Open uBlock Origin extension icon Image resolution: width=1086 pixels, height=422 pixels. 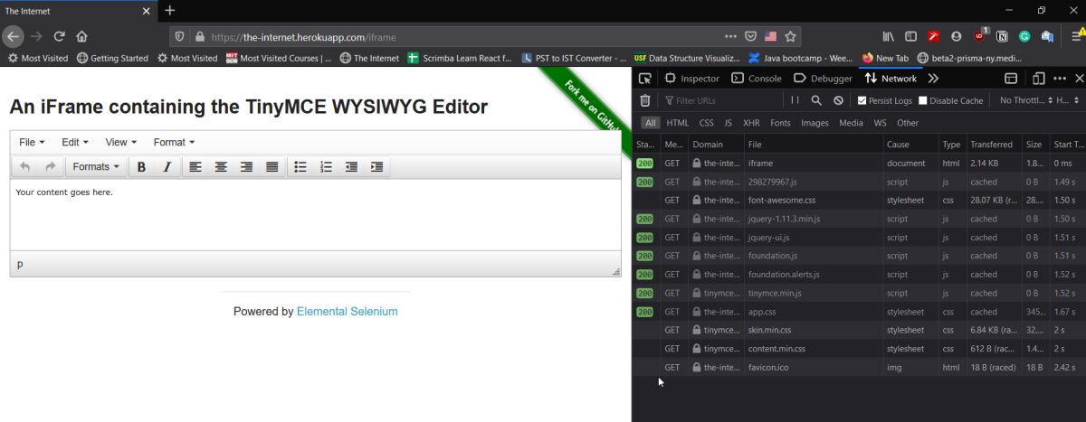[980, 37]
